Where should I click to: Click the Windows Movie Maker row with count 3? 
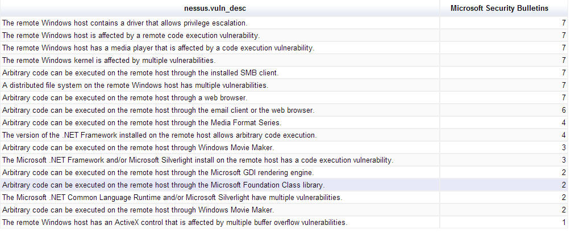284,147
